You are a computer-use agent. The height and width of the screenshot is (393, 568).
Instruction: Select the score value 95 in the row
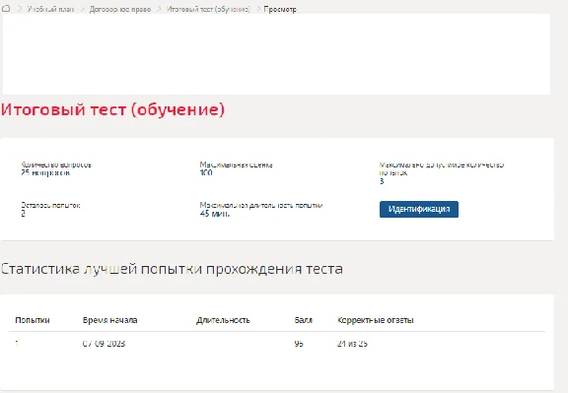[x=299, y=344]
